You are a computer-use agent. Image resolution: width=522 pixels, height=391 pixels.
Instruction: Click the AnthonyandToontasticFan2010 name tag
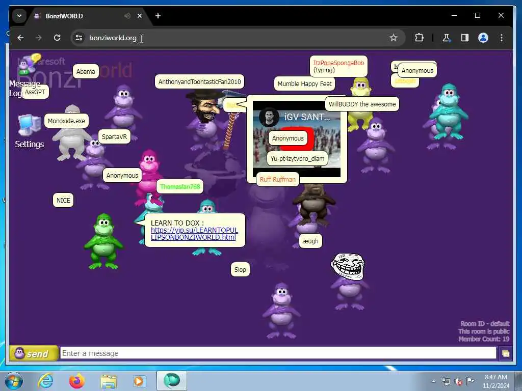pyautogui.click(x=199, y=82)
